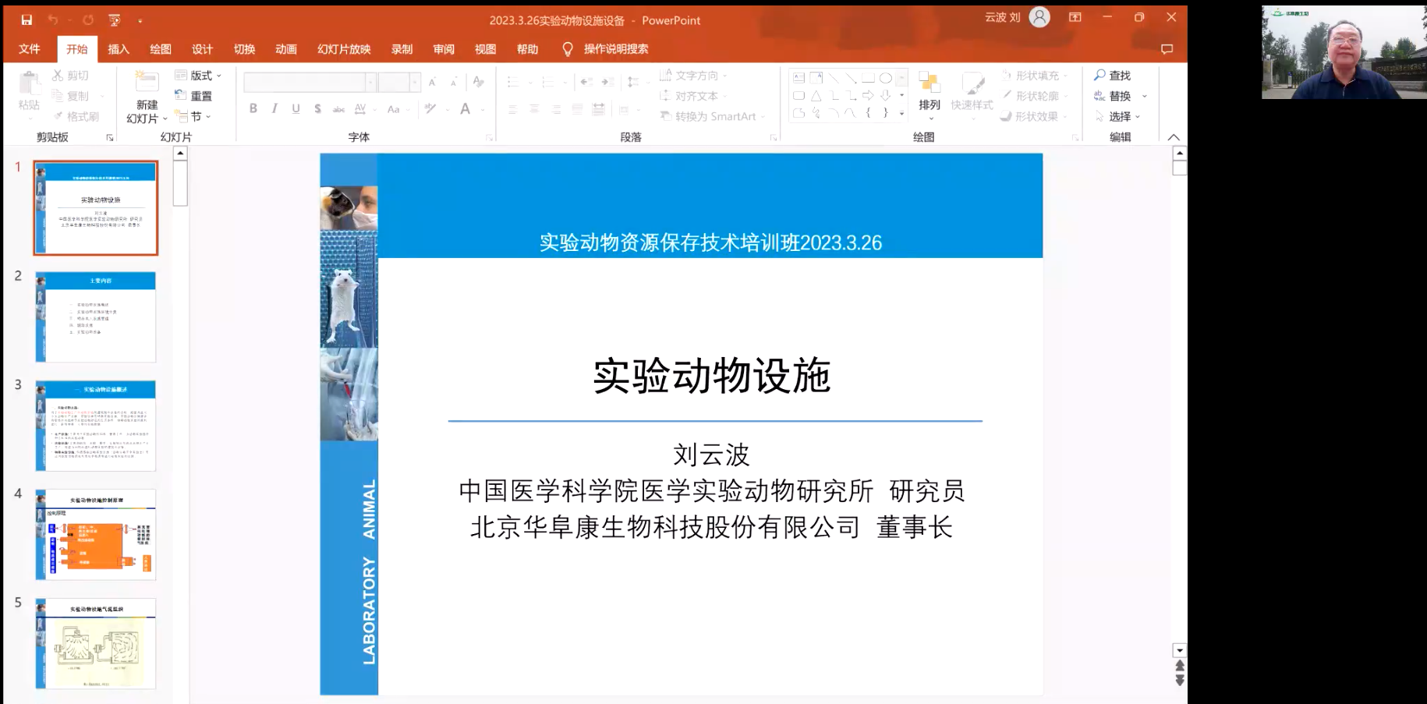Image resolution: width=1427 pixels, height=704 pixels.
Task: Click the New Slide icon
Action: tap(147, 83)
